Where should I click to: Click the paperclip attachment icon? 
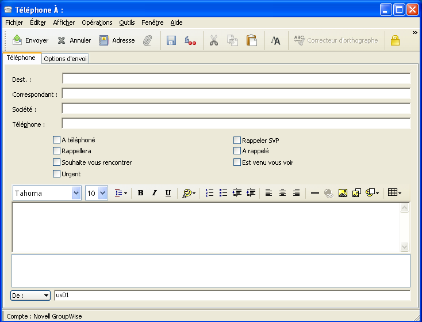click(x=148, y=40)
